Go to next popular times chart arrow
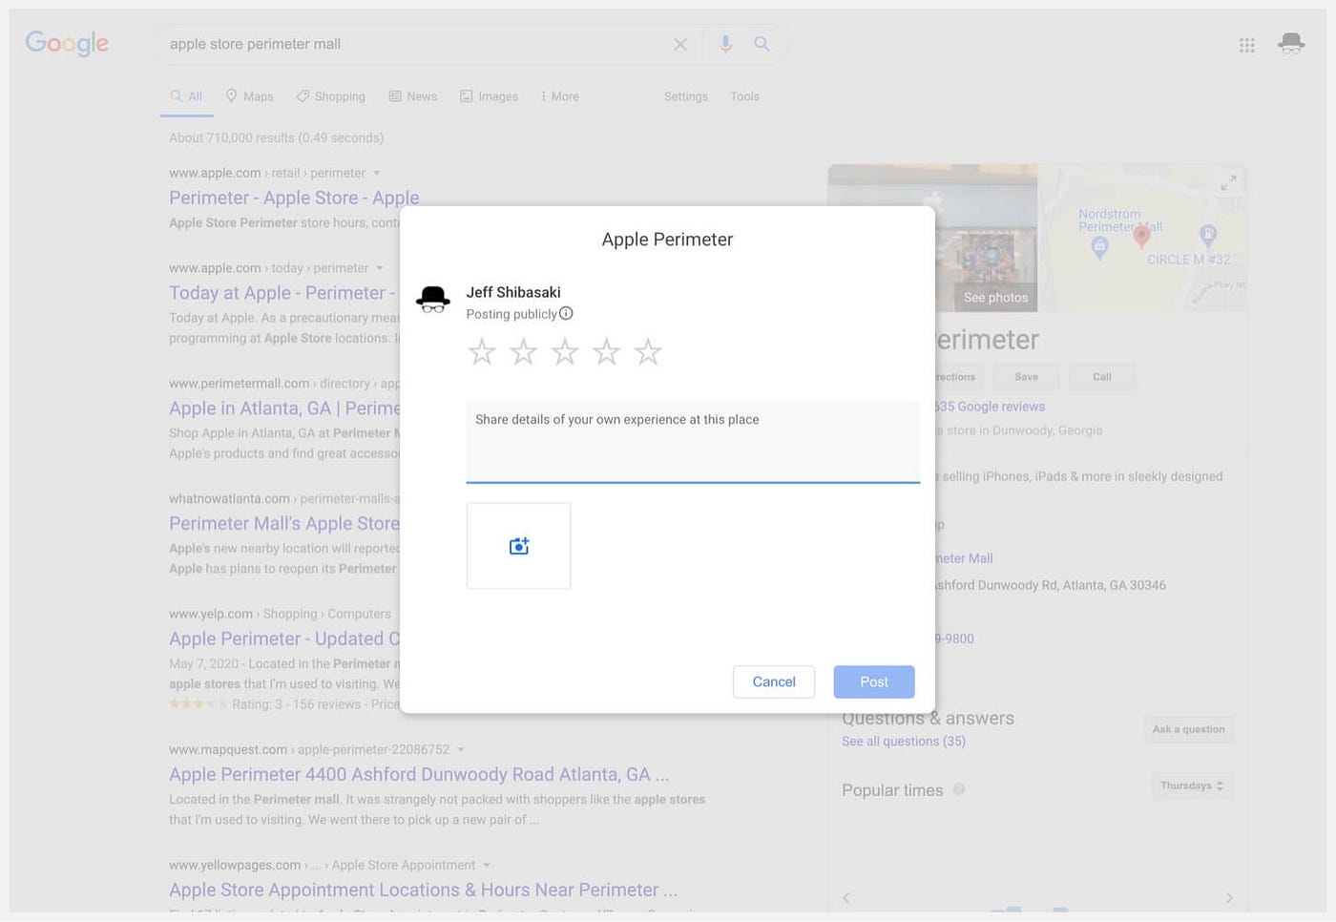1336x922 pixels. coord(1229,898)
